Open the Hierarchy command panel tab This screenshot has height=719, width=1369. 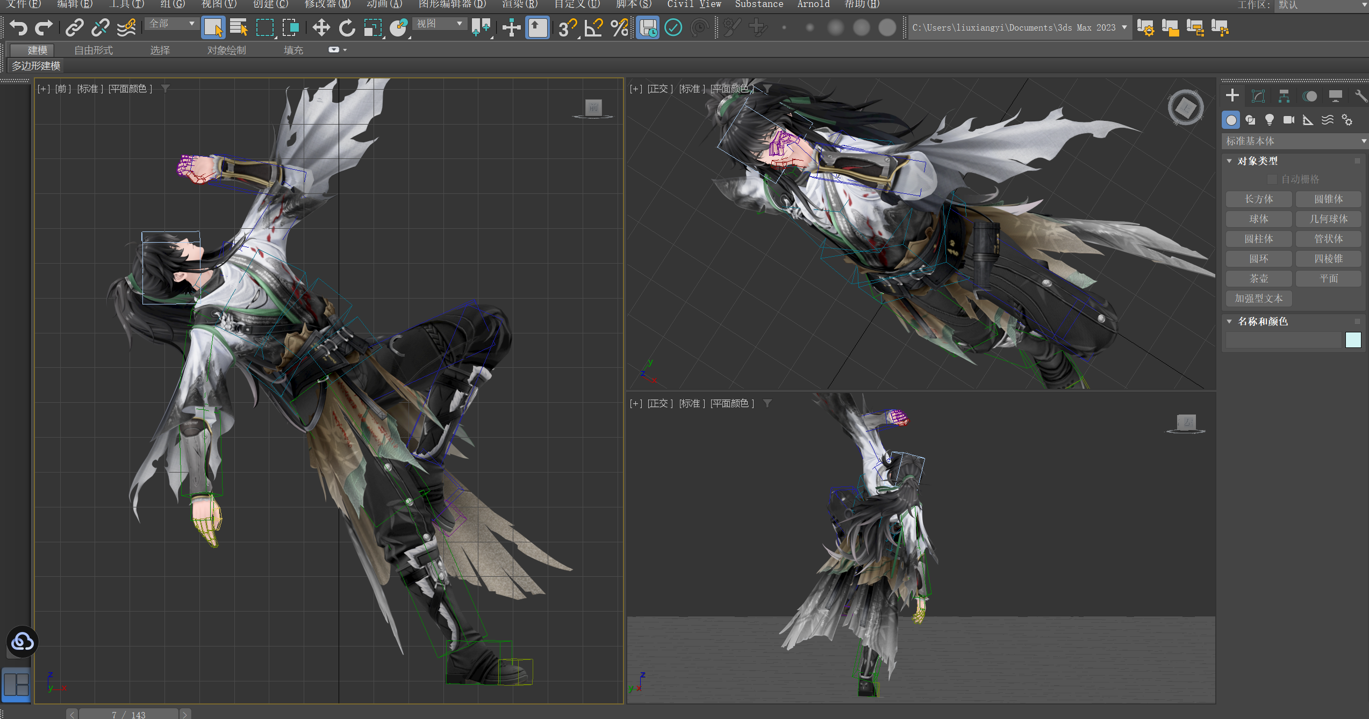click(1284, 96)
